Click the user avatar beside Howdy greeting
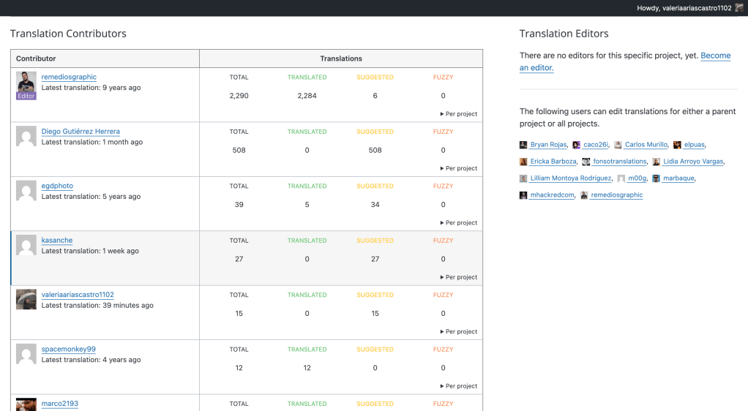This screenshot has height=411, width=748. click(x=739, y=8)
